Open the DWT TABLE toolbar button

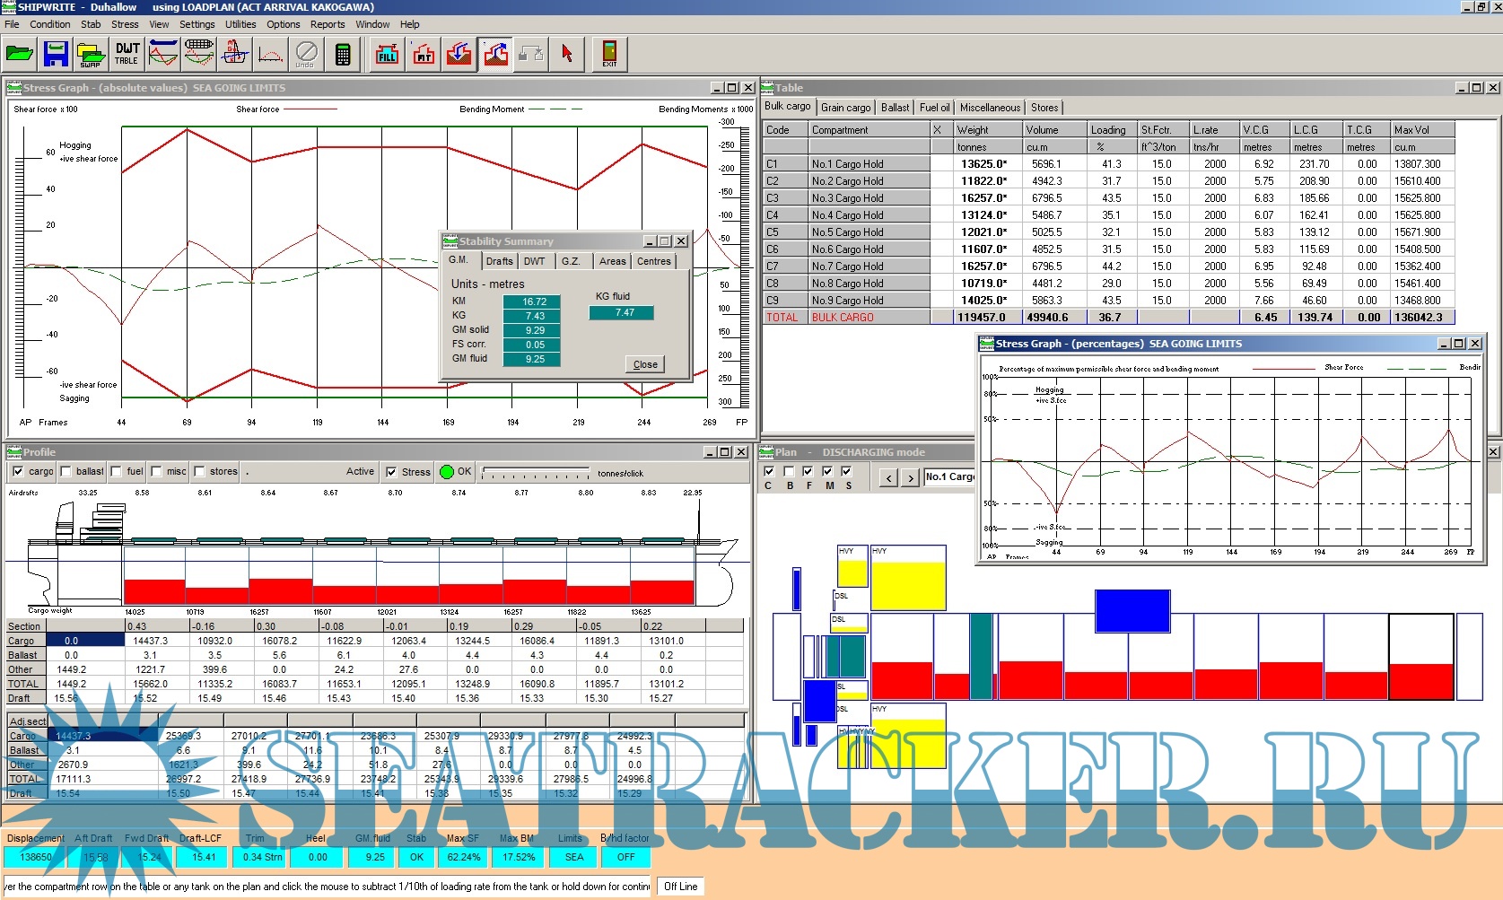(x=127, y=54)
